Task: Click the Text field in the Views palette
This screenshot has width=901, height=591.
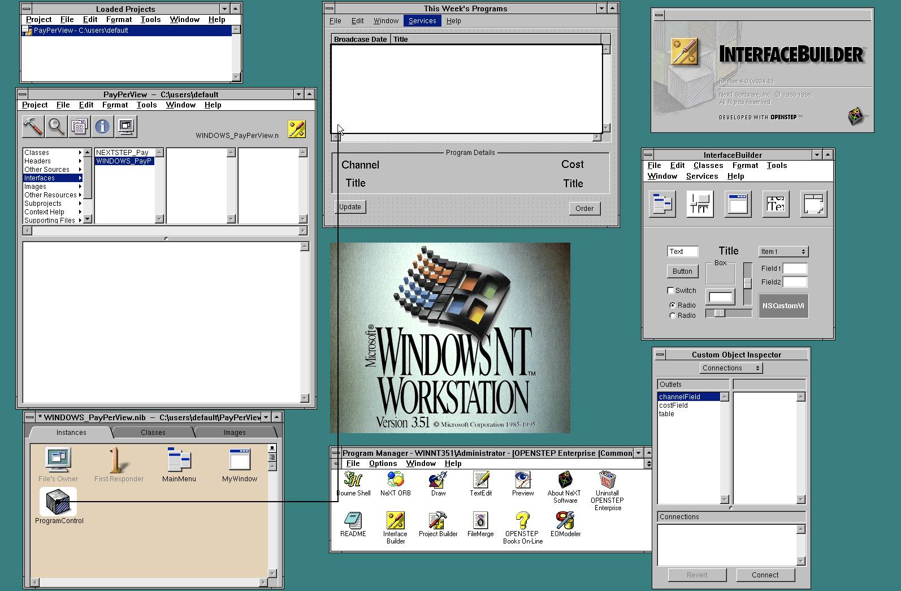Action: click(x=683, y=252)
